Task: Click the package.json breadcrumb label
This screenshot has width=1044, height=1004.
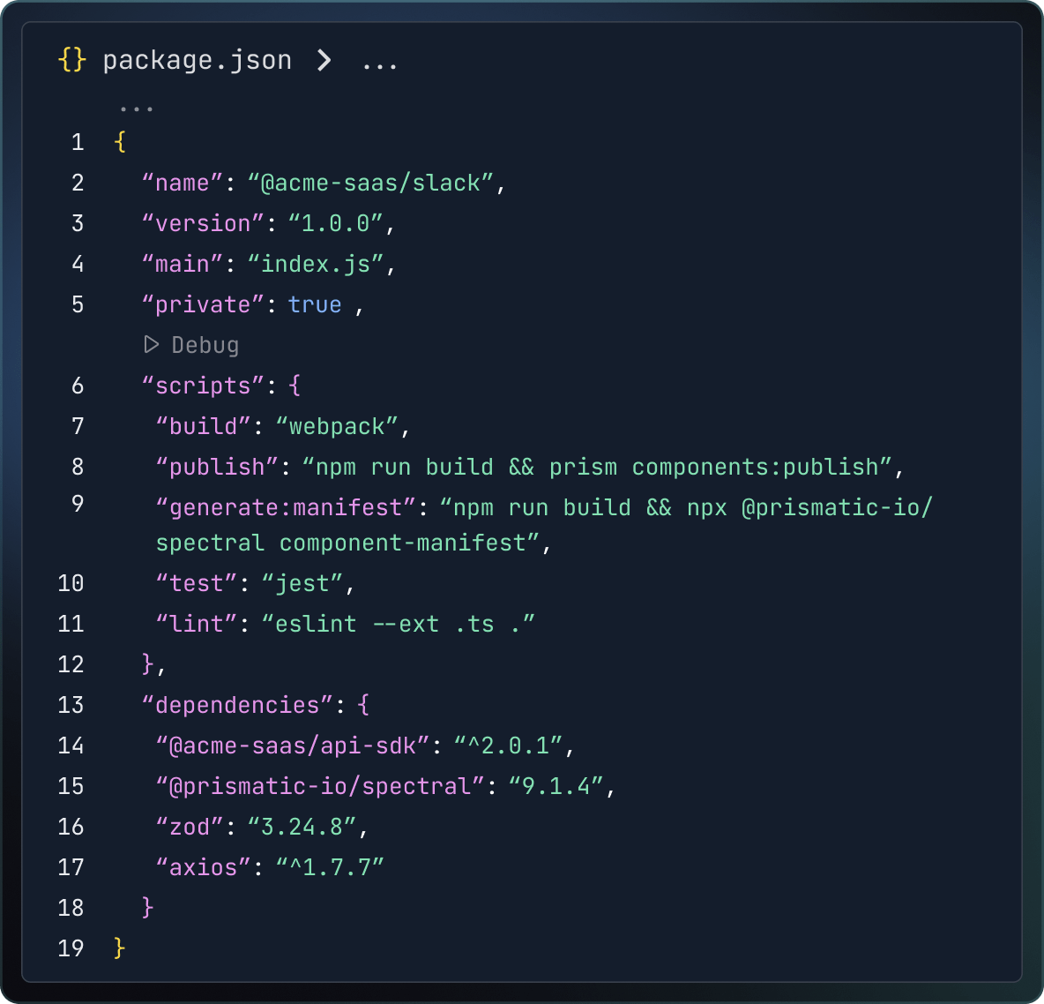Action: click(198, 61)
